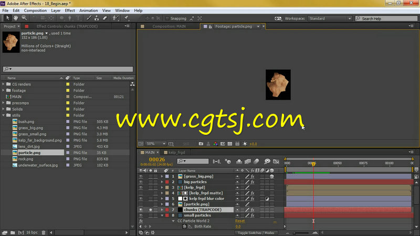Enable frame blending timeline icon
Viewport: 420px width, 236px height.
coord(248,162)
